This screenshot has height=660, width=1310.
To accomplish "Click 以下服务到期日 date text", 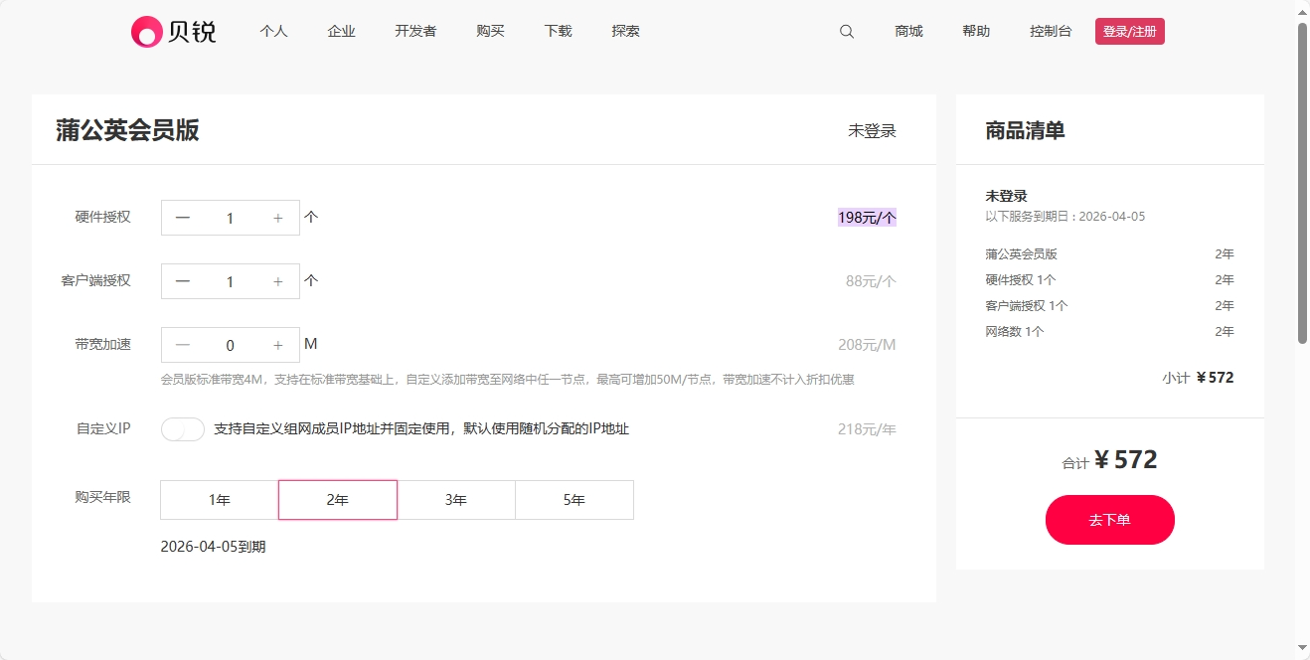I will [x=1064, y=216].
